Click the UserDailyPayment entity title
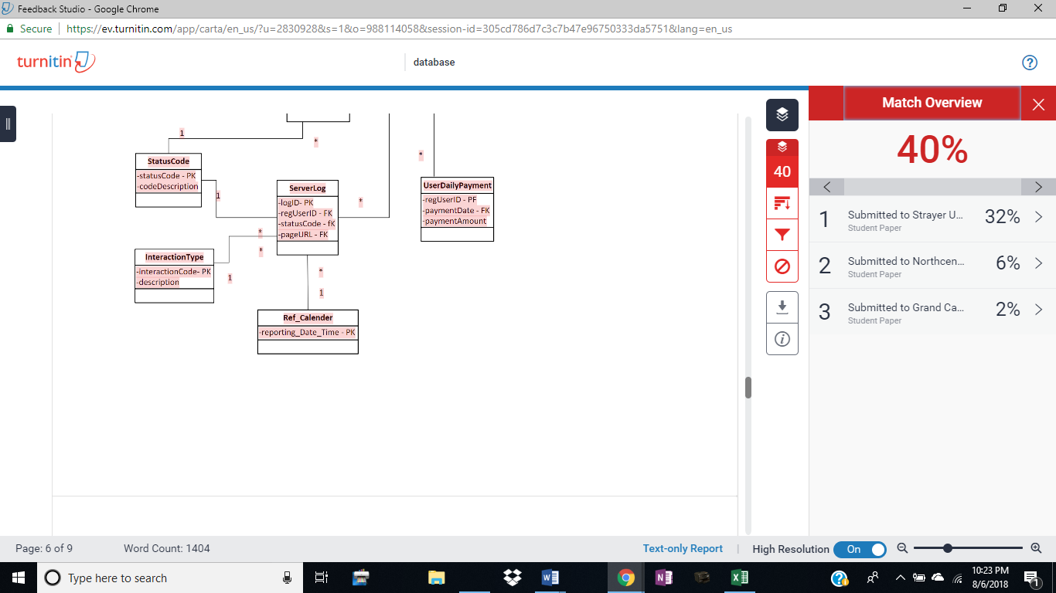This screenshot has height=593, width=1056. pyautogui.click(x=457, y=185)
